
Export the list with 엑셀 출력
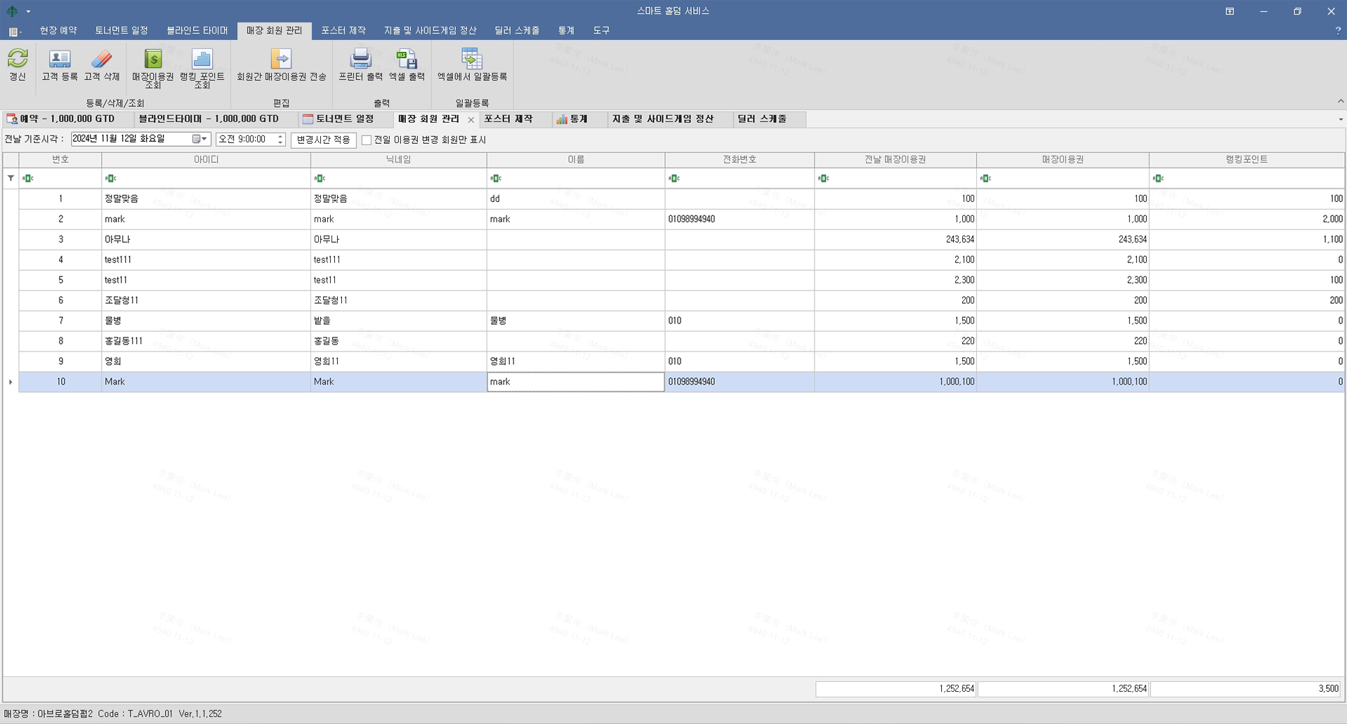(x=407, y=59)
